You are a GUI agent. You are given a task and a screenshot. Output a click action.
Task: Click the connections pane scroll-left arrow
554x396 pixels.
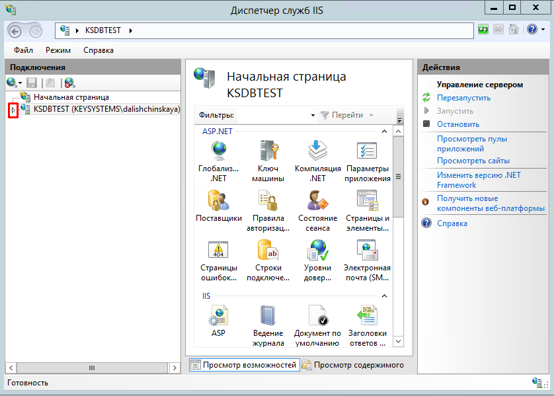[11, 368]
